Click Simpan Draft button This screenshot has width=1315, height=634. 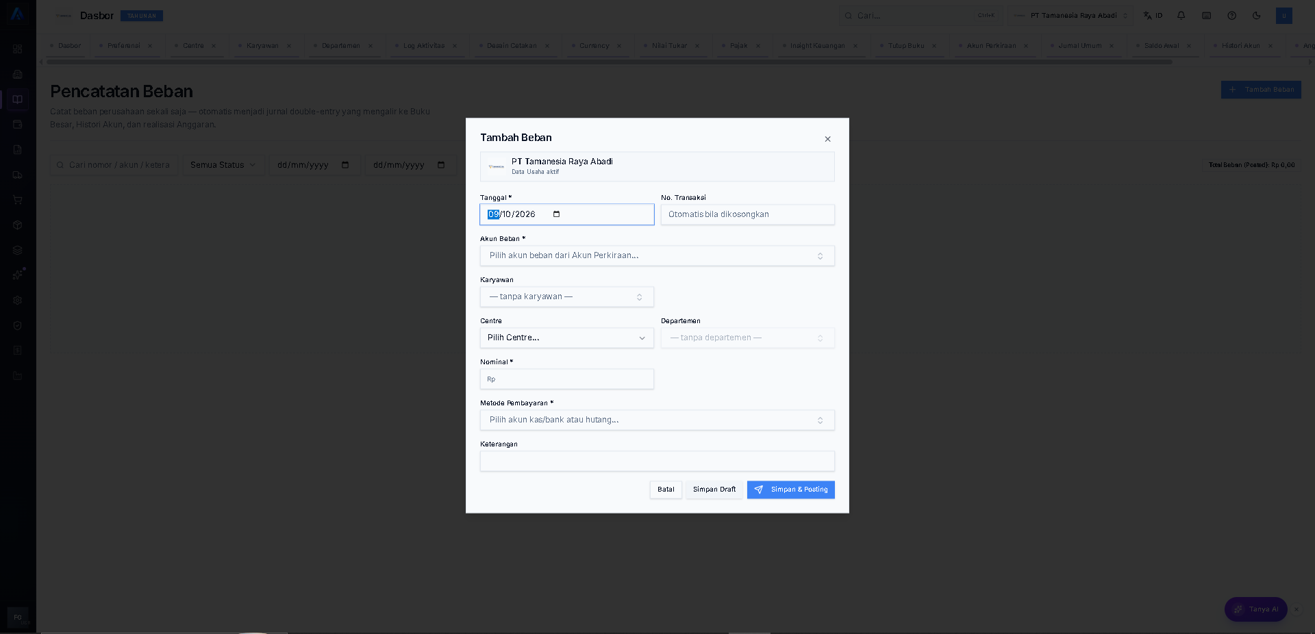[714, 490]
